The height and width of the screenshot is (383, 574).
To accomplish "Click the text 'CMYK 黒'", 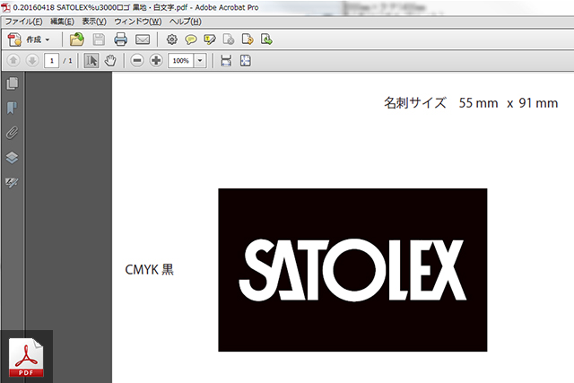I will click(x=150, y=269).
